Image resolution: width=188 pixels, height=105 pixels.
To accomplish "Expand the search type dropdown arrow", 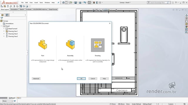I will [x=170, y=3].
